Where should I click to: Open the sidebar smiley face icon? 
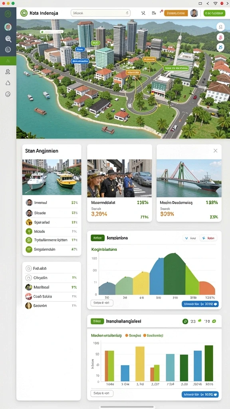coord(8,94)
